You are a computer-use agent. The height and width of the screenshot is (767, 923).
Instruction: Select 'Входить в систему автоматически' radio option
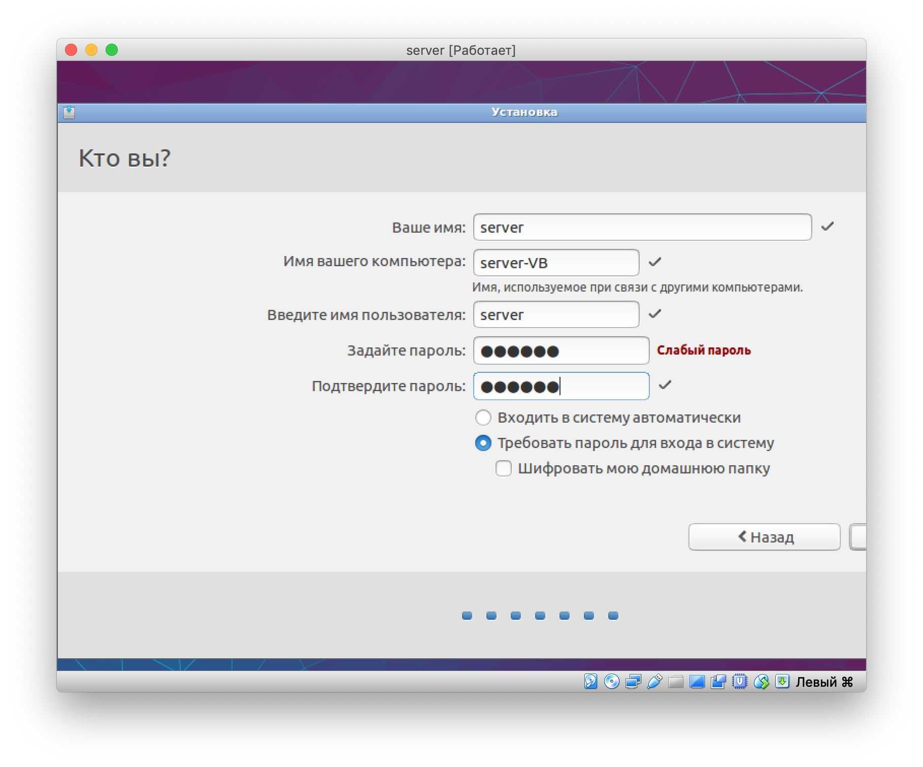click(x=483, y=418)
